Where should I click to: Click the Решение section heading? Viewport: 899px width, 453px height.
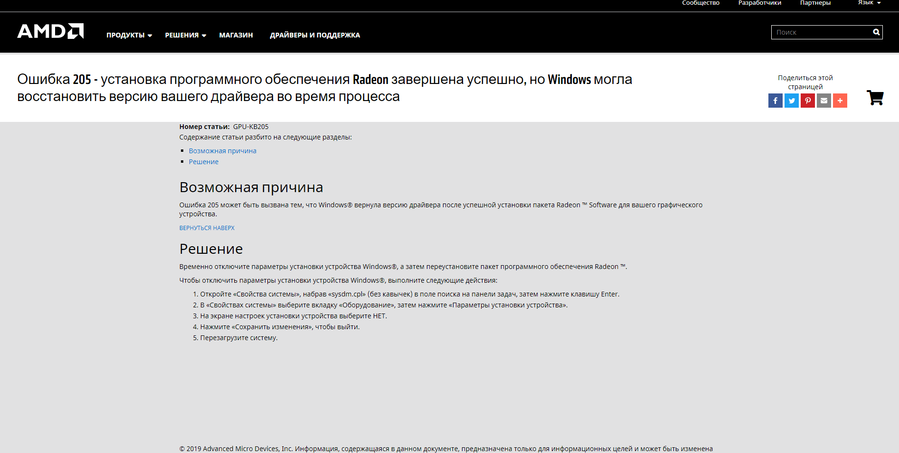(211, 249)
